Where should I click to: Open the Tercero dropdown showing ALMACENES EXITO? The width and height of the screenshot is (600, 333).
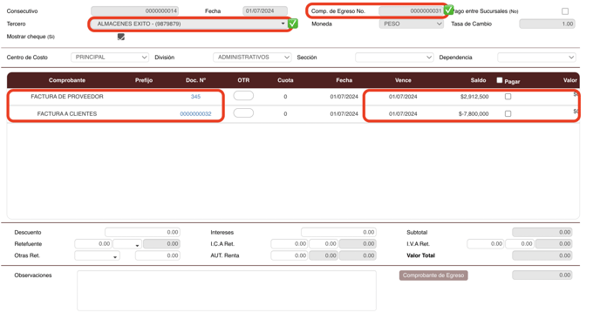point(190,24)
